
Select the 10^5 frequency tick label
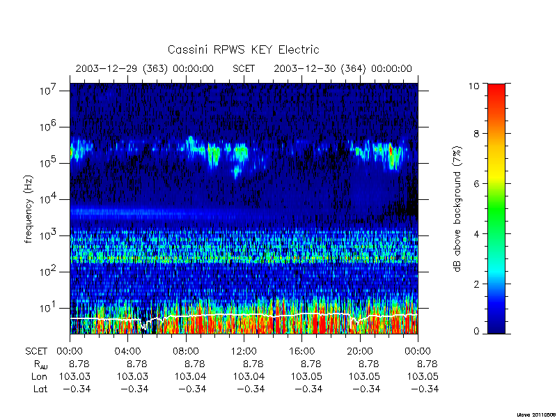click(48, 162)
